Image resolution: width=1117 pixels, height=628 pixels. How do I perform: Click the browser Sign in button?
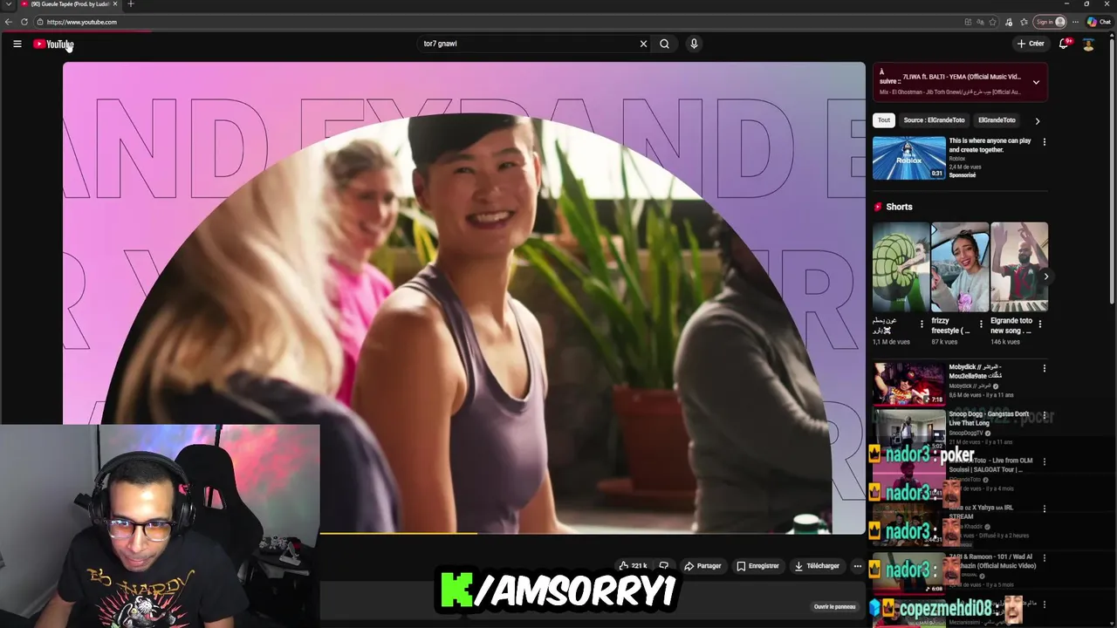[1050, 22]
